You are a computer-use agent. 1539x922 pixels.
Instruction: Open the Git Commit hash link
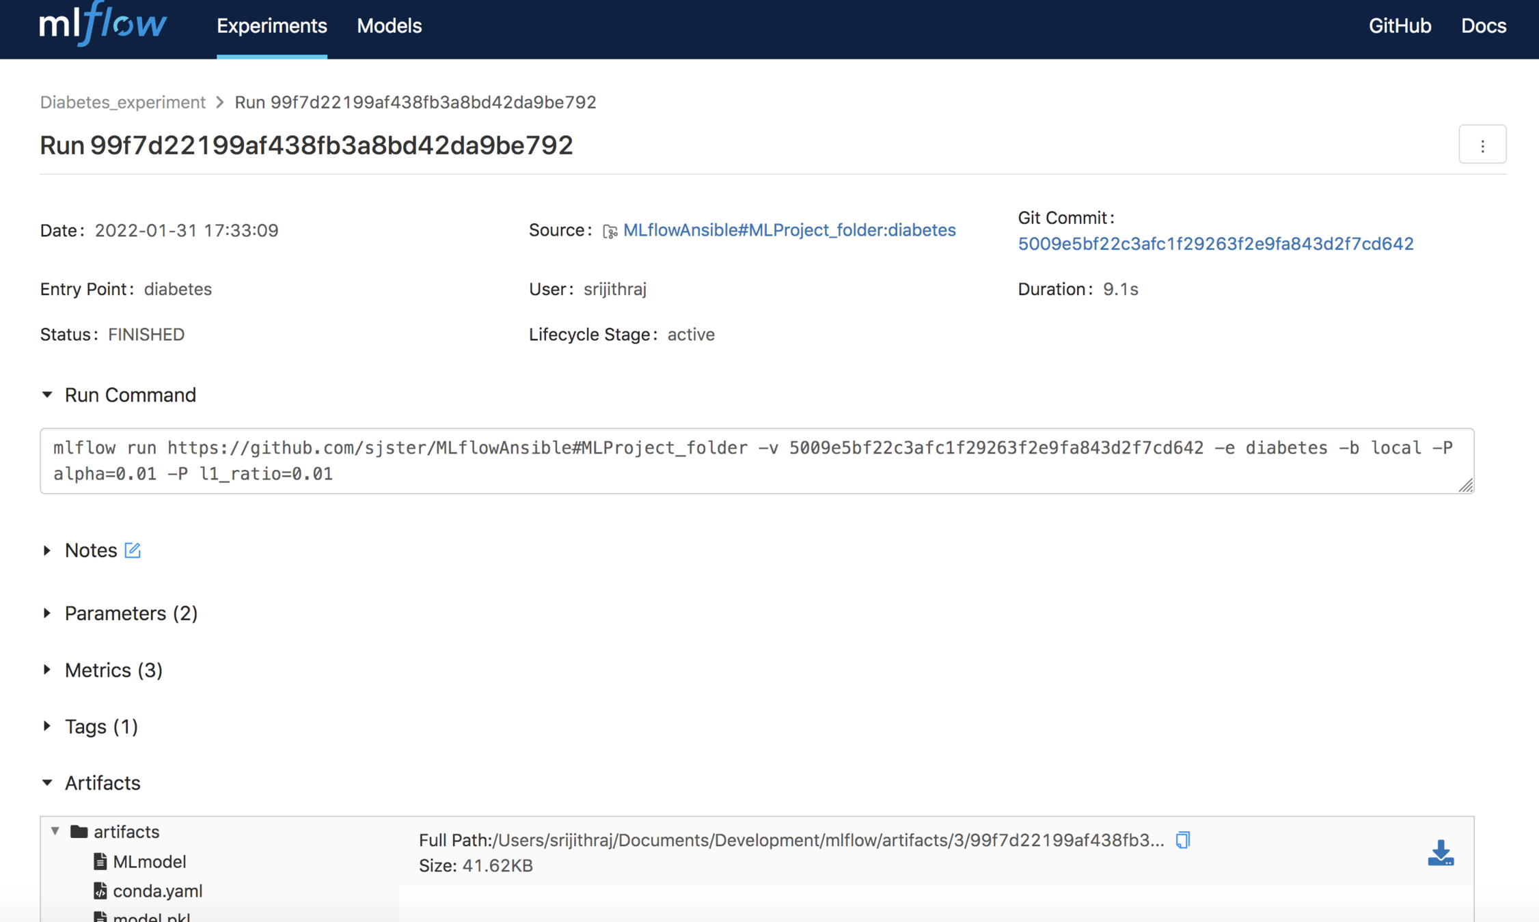click(1215, 244)
